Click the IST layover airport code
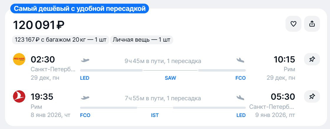 (x=155, y=116)
